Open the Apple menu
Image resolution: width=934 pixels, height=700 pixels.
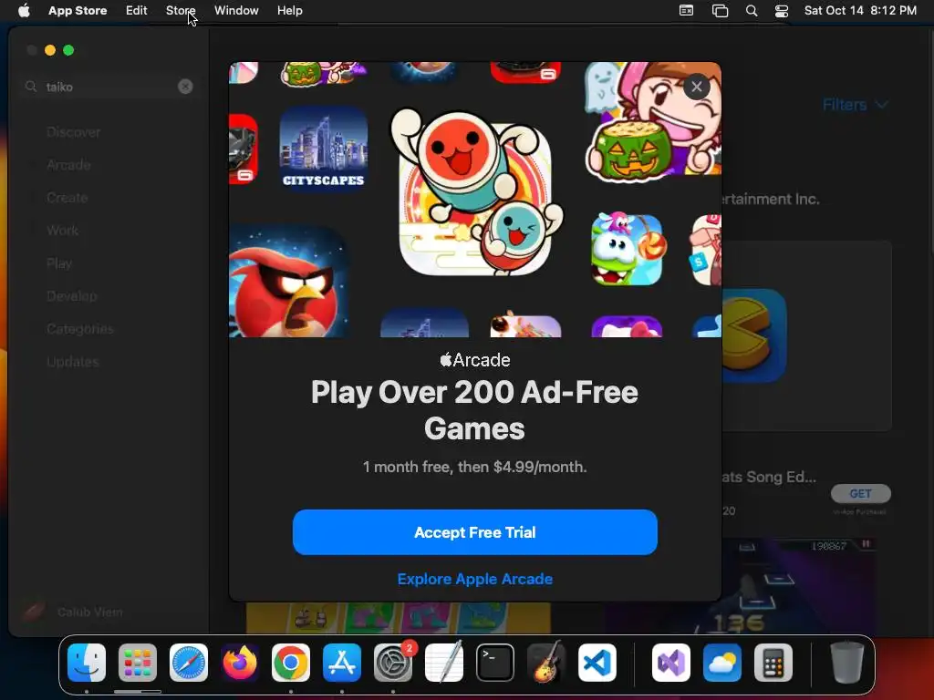coord(24,11)
